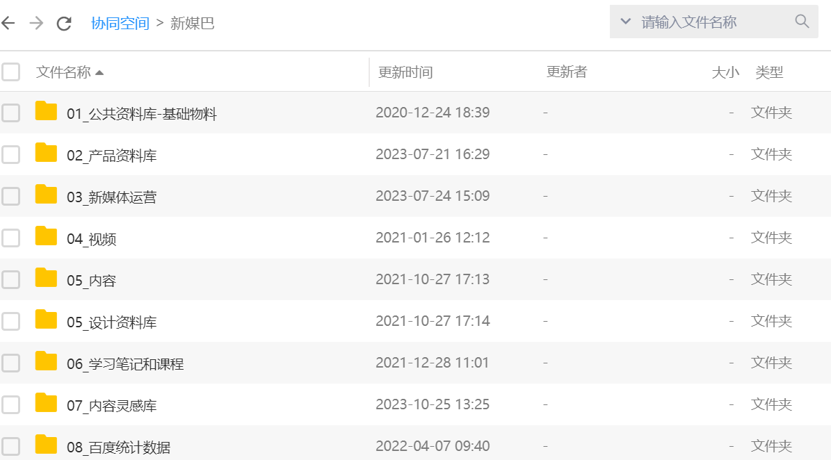Go back with the left arrow

pyautogui.click(x=8, y=23)
